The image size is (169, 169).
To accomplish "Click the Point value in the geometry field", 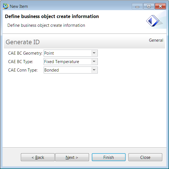I will pyautogui.click(x=68, y=53).
